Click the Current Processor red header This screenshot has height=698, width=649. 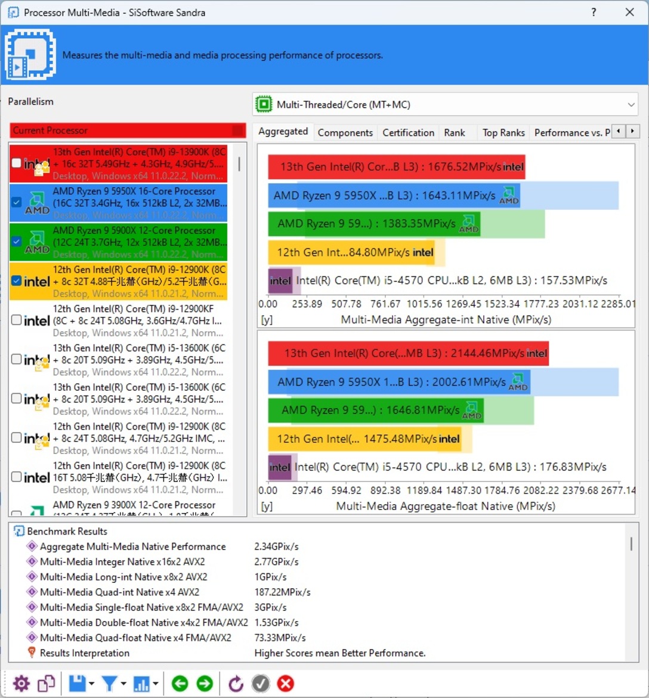click(128, 131)
